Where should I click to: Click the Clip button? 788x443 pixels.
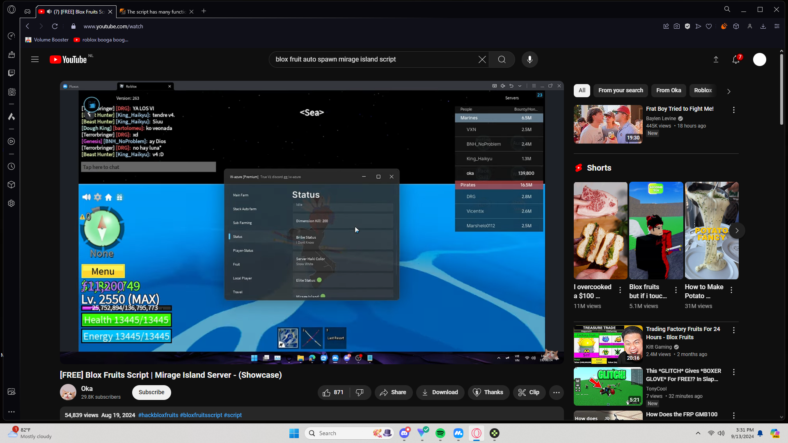click(x=529, y=393)
